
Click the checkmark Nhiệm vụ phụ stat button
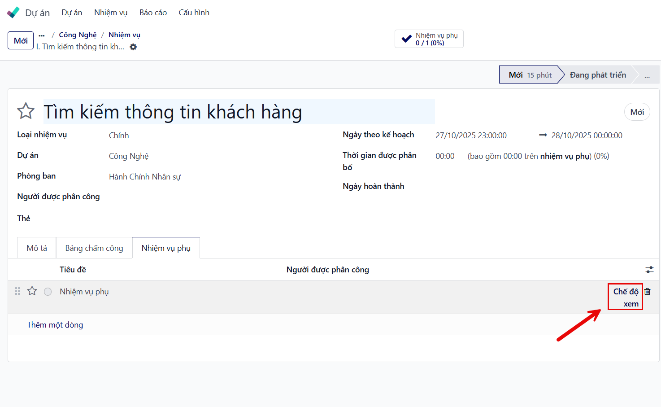429,39
